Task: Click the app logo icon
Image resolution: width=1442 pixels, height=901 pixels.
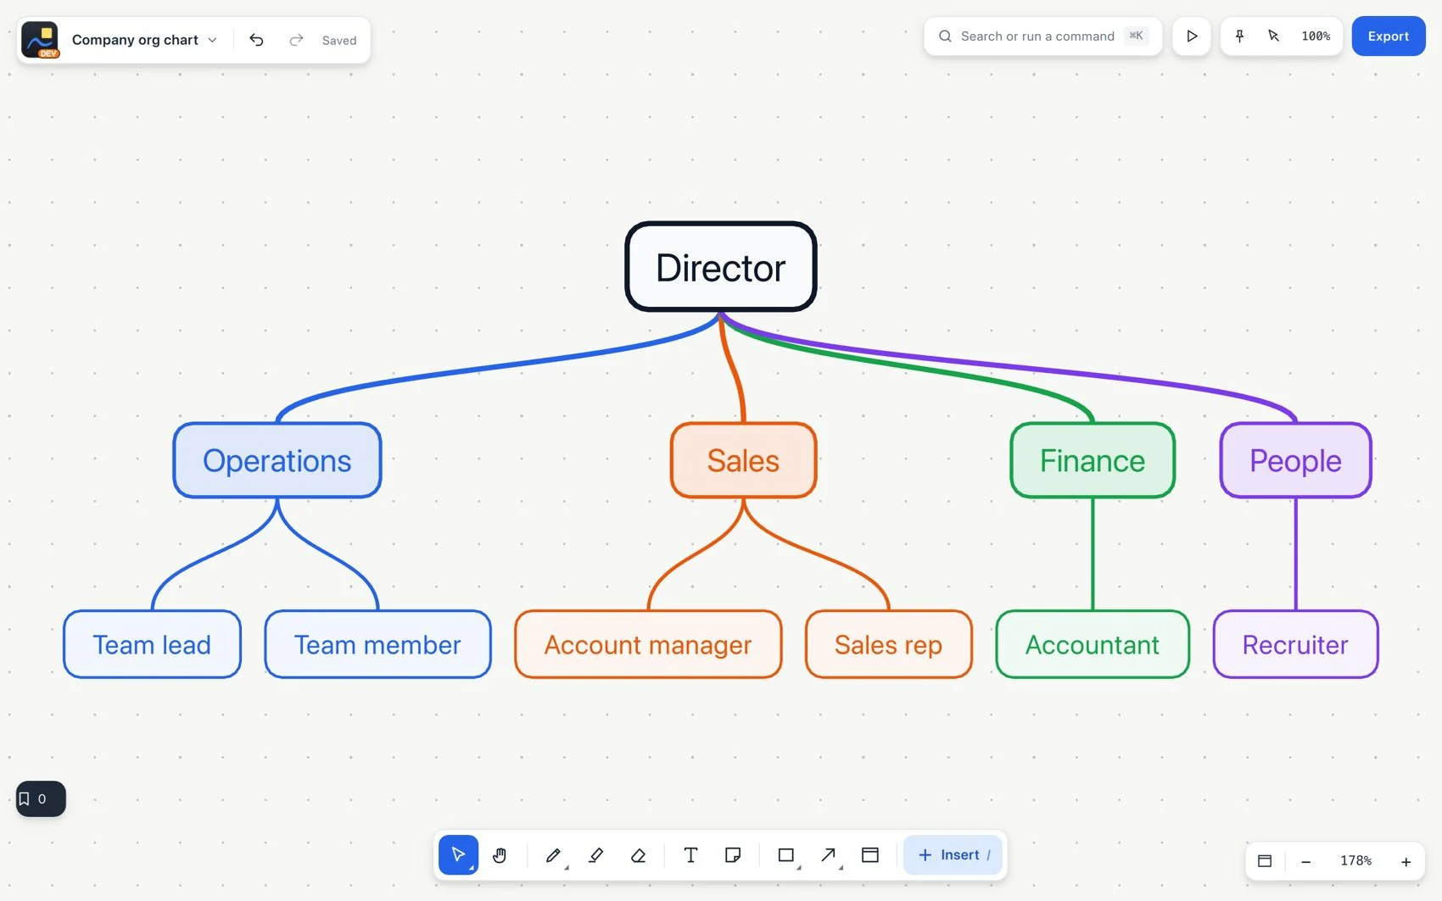Action: pyautogui.click(x=40, y=40)
